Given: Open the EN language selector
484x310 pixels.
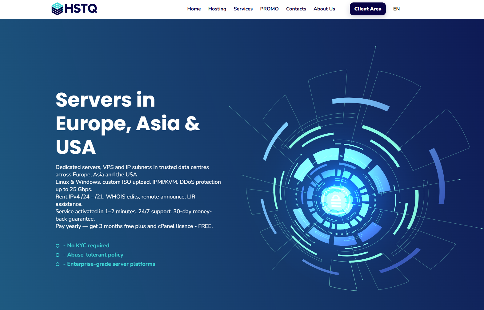Looking at the screenshot, I should (x=396, y=9).
